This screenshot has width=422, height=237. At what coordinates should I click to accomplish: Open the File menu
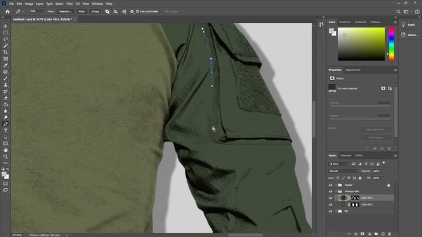[x=12, y=4]
